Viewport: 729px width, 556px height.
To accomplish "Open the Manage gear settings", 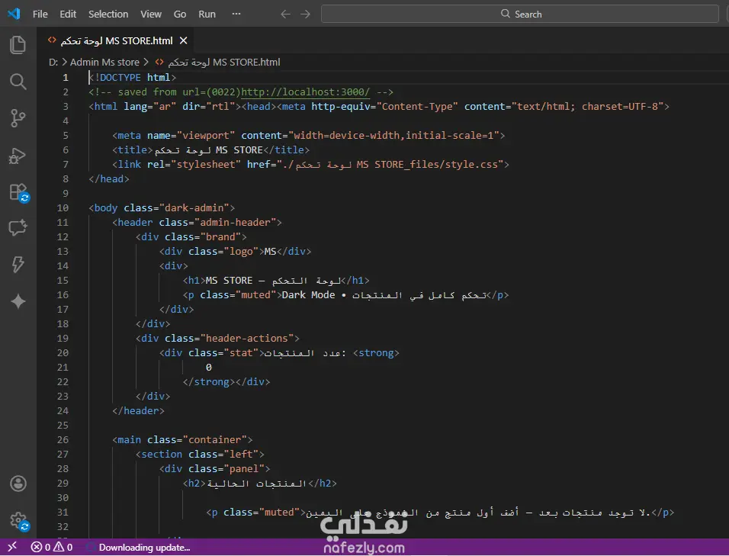I will point(18,520).
